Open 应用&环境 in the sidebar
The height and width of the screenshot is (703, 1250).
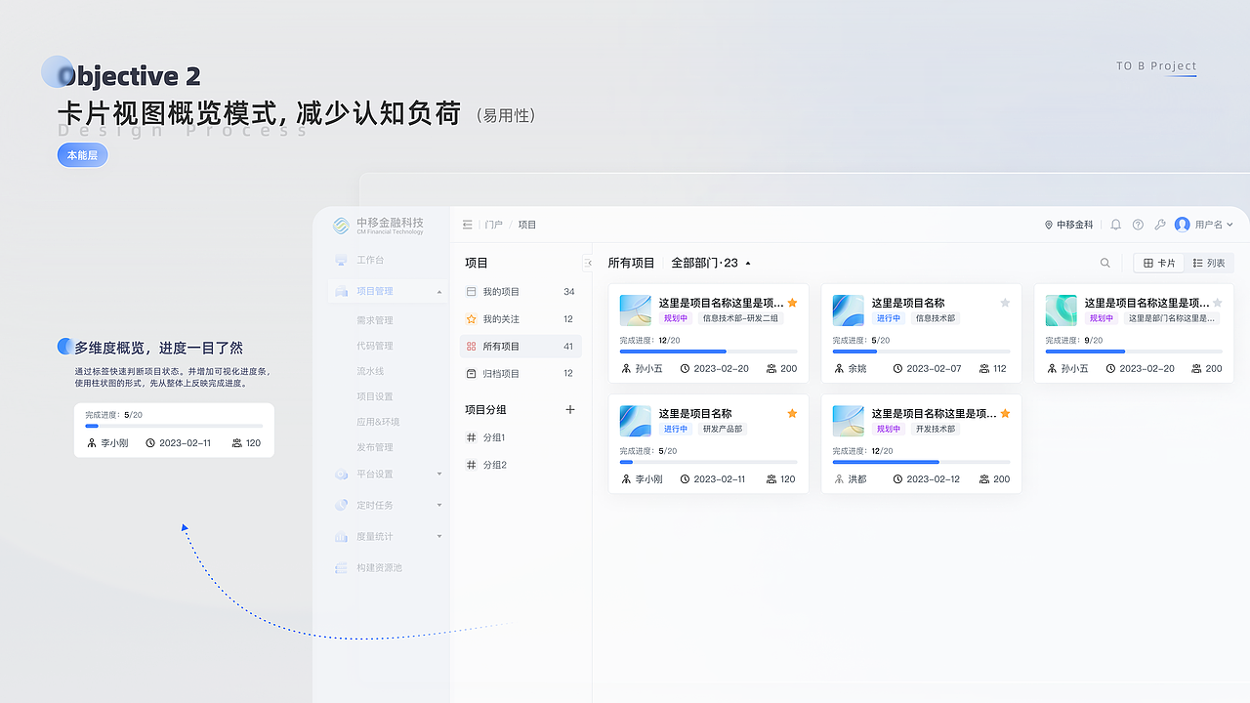click(378, 422)
